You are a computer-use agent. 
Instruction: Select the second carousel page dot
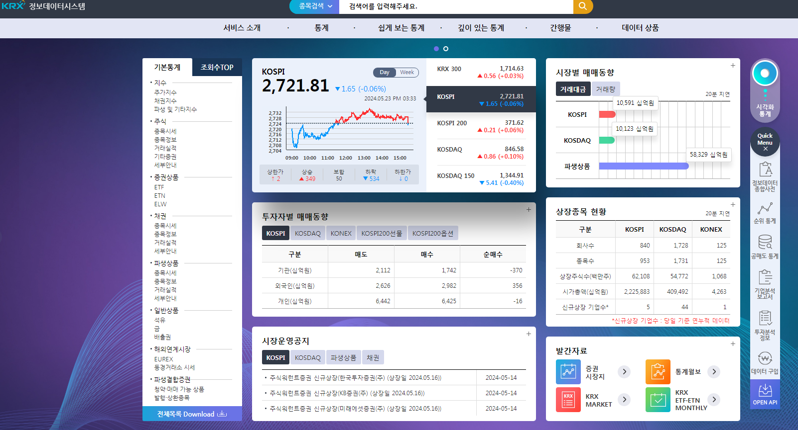point(446,49)
